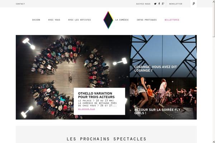Image resolution: width=215 pixels, height=143 pixels.
Task: Open the Newsletter link
Action: 176,4
